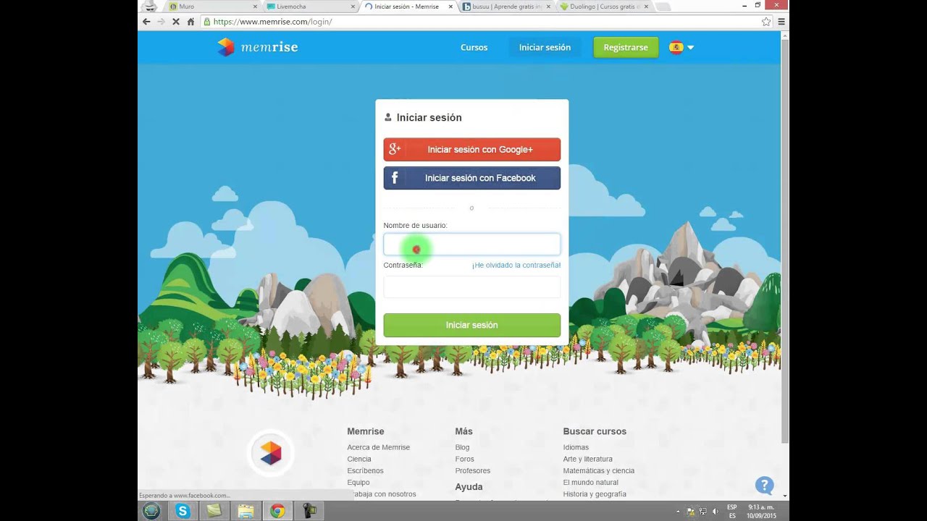
Task: Close the Livemocha tab
Action: pyautogui.click(x=353, y=7)
